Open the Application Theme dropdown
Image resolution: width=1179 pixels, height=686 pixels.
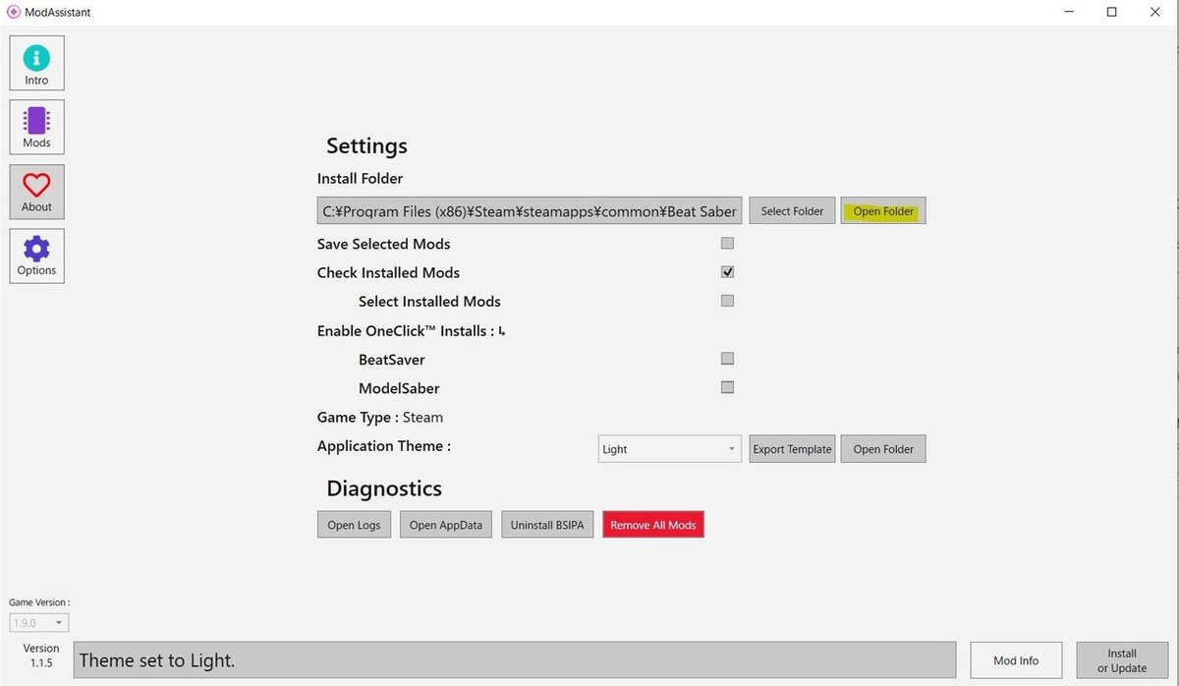[x=669, y=449]
